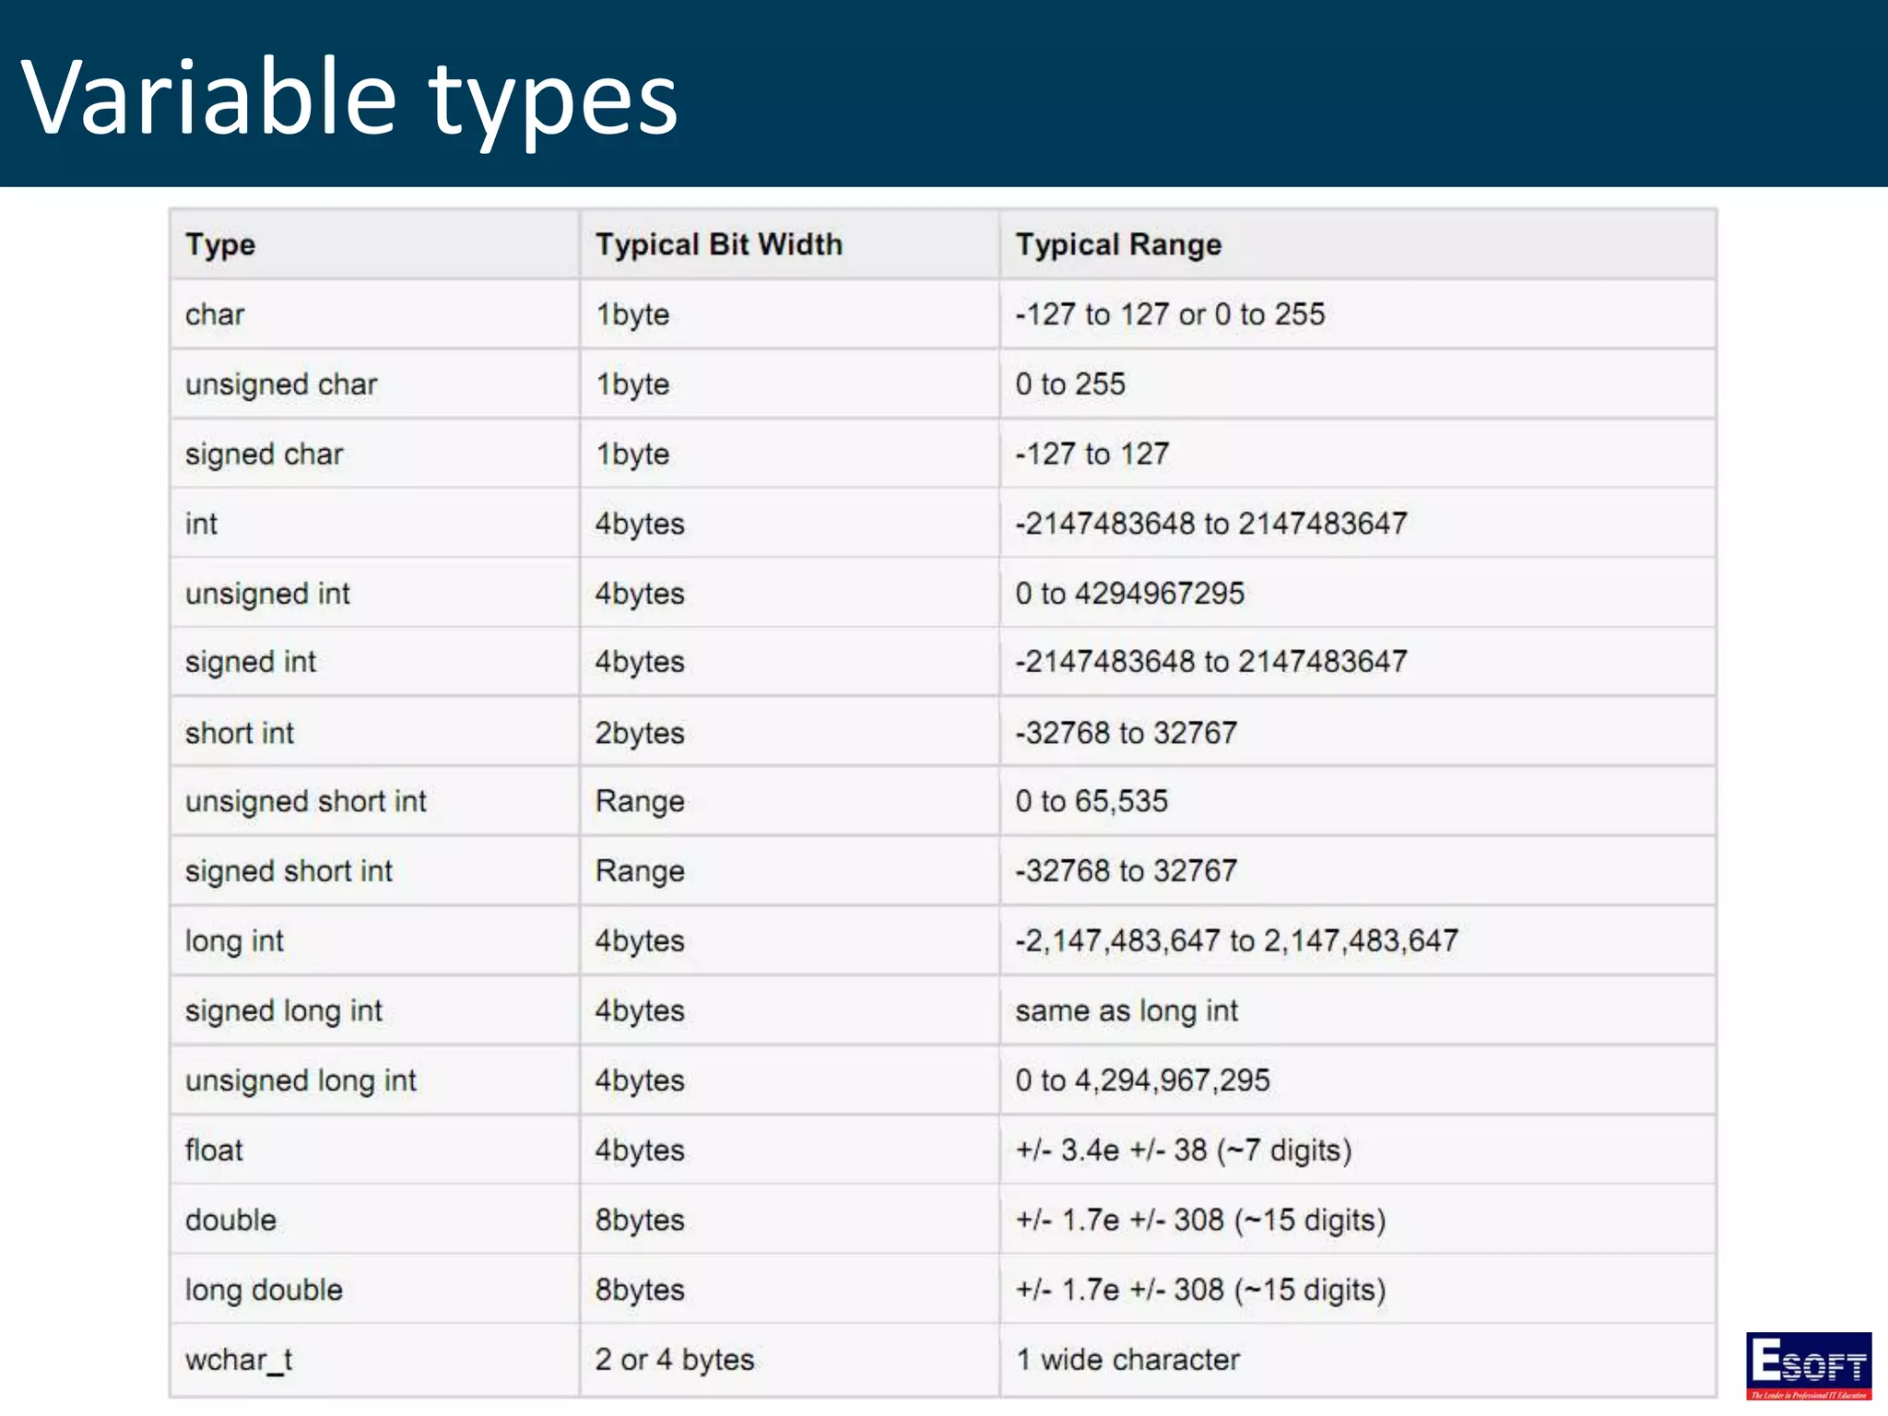Screen dimensions: 1888x1416
Task: Select the 'short int' type cell
Action: 240,733
